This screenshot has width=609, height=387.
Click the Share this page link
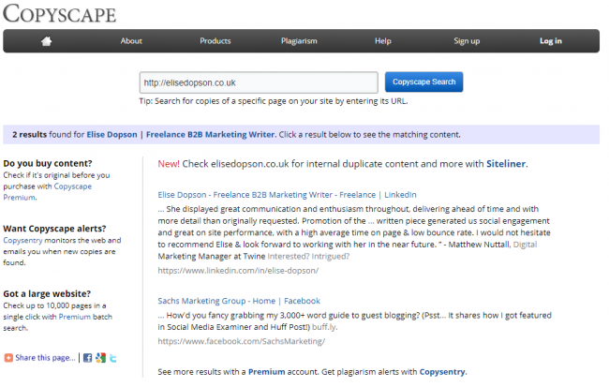point(45,357)
